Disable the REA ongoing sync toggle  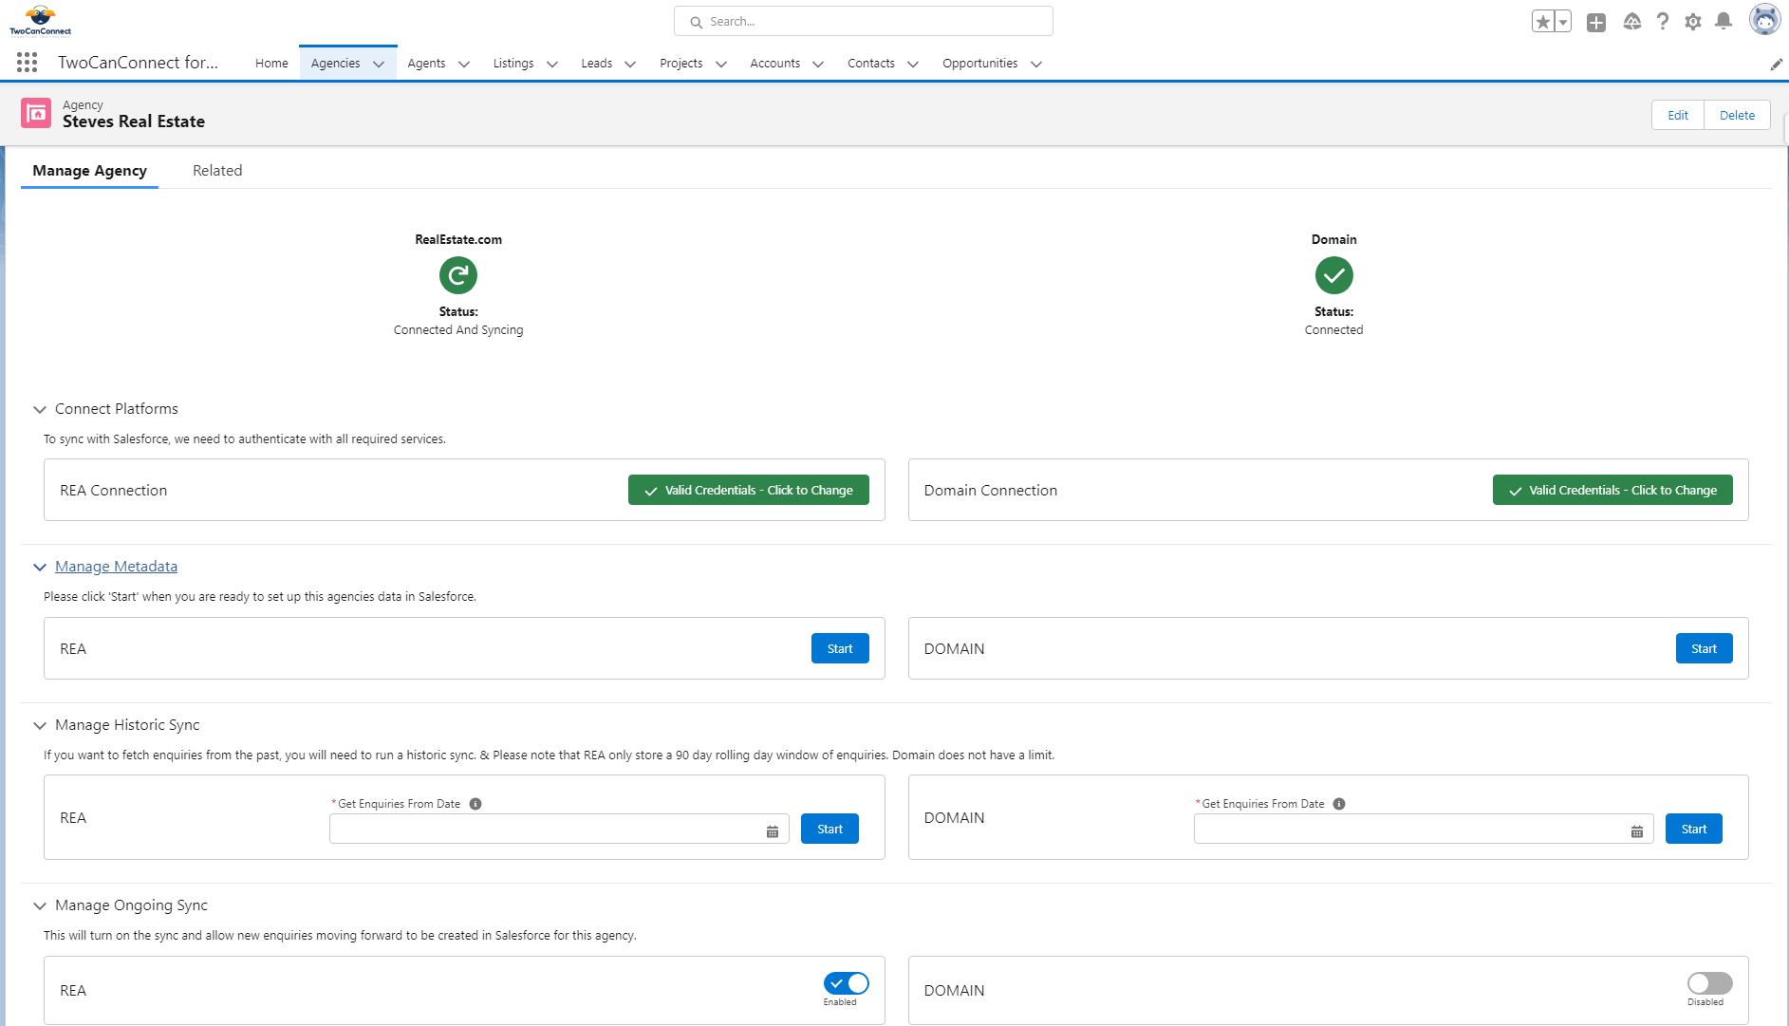(x=845, y=983)
